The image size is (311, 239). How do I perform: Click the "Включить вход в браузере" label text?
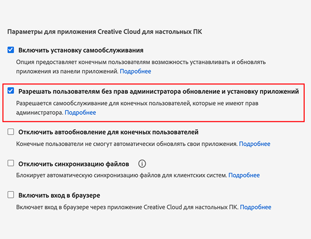(59, 195)
